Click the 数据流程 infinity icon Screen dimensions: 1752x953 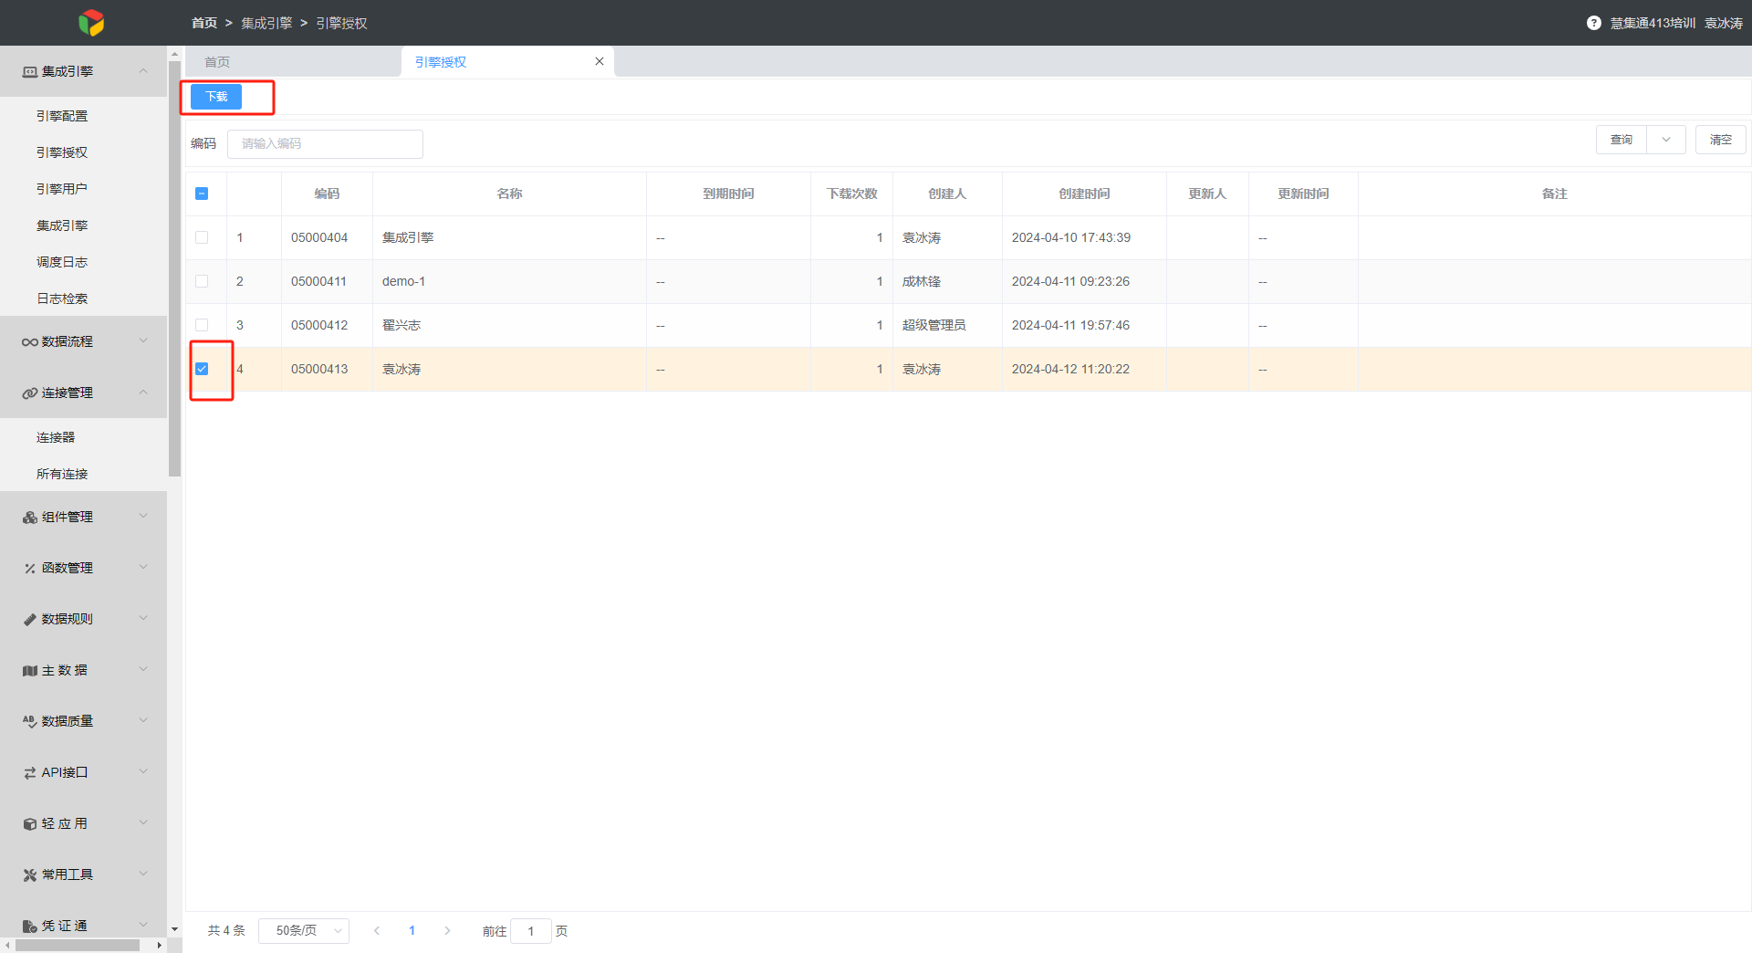click(30, 341)
